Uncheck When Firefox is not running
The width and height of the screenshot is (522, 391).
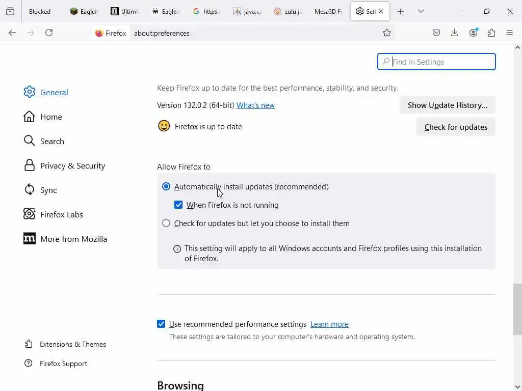[178, 205]
